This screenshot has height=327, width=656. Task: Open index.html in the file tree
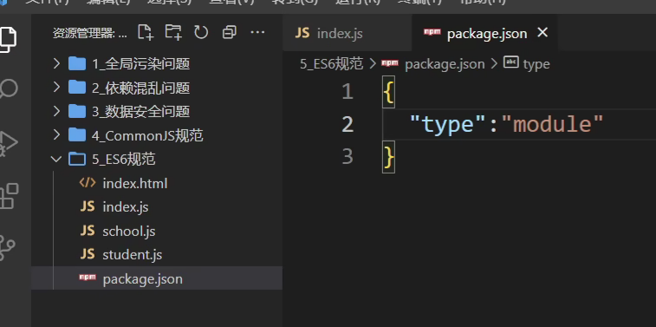(135, 183)
